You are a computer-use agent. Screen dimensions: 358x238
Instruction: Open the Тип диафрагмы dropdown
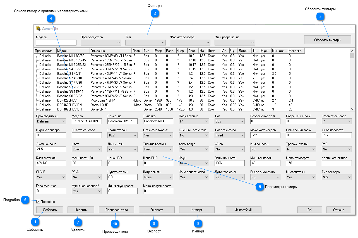click(x=158, y=149)
